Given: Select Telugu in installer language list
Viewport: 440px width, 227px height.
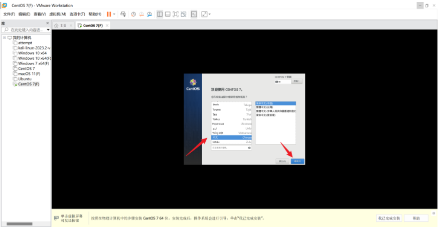Looking at the screenshot, I should coord(231,104).
